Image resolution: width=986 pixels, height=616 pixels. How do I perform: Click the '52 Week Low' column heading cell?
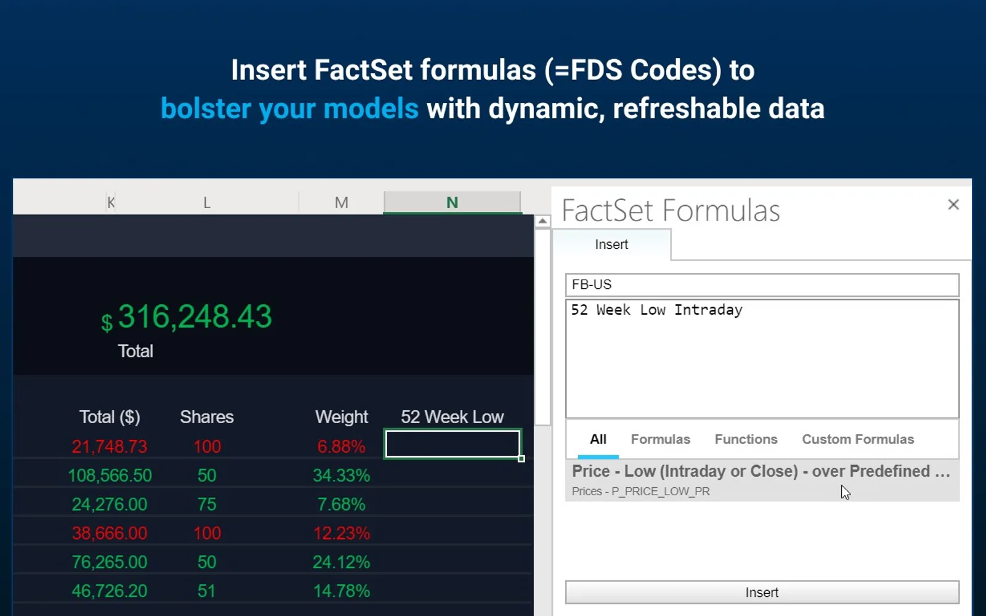(452, 417)
